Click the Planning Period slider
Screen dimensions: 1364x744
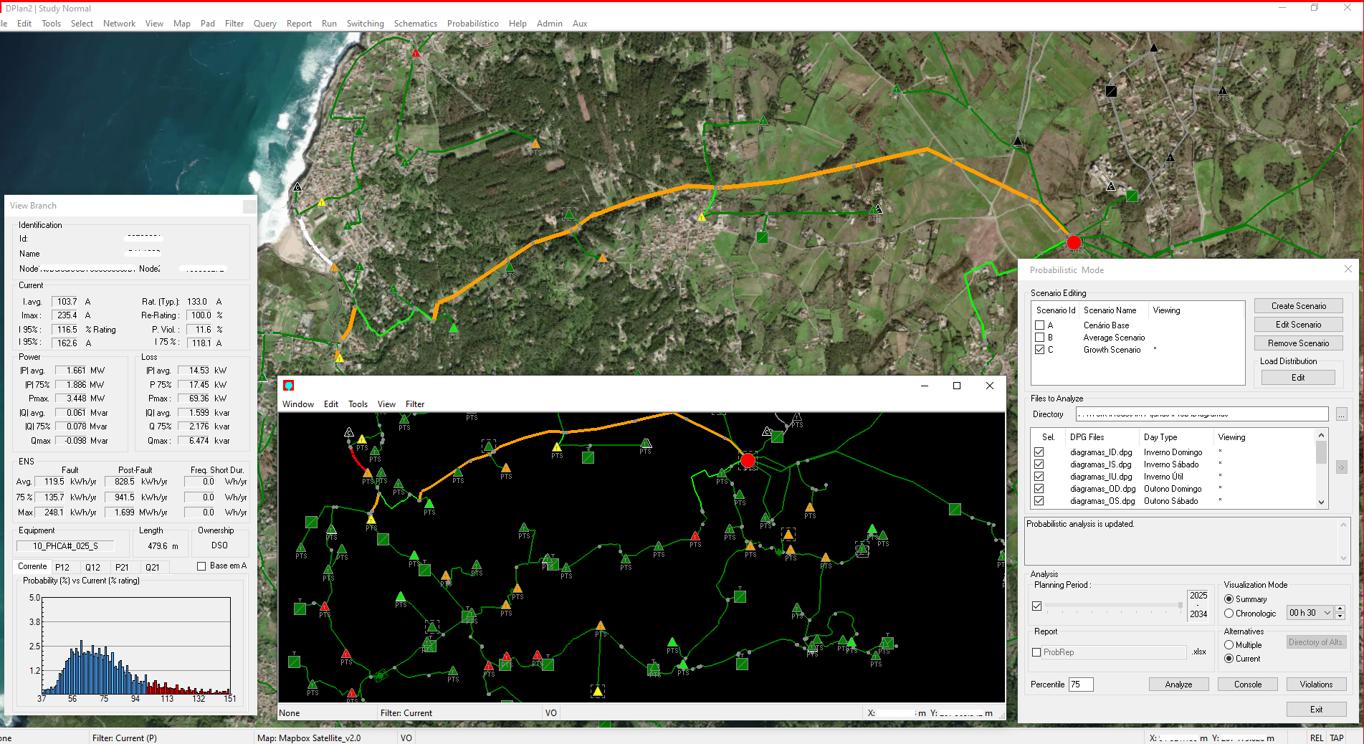1112,606
